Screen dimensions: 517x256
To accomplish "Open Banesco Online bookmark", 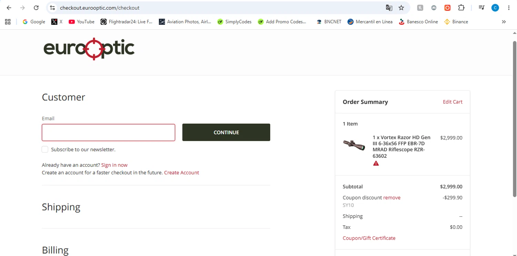I will point(418,22).
